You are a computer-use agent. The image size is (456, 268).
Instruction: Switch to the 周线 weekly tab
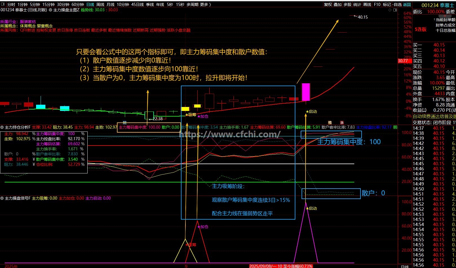[x=100, y=5]
